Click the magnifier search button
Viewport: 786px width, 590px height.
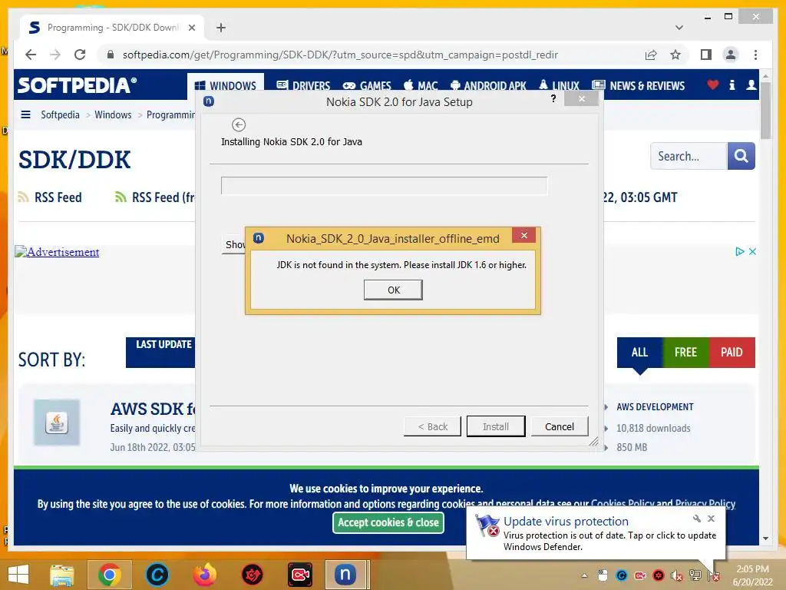click(x=741, y=156)
